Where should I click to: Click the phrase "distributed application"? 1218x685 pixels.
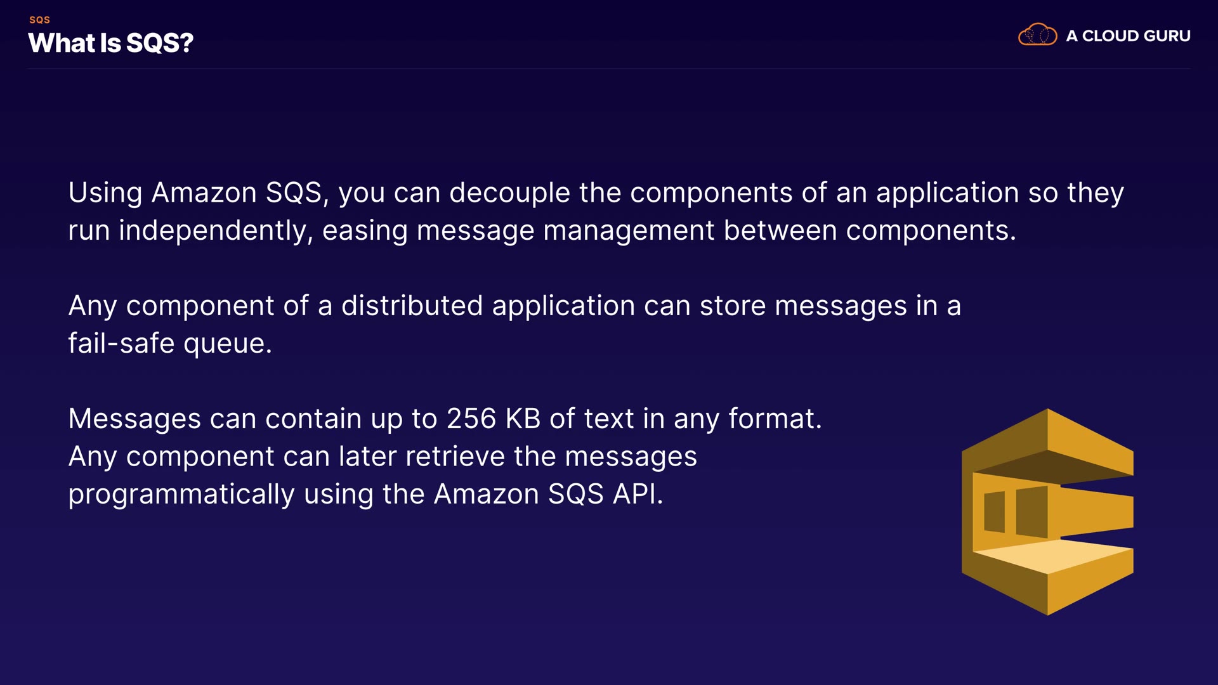pyautogui.click(x=488, y=306)
